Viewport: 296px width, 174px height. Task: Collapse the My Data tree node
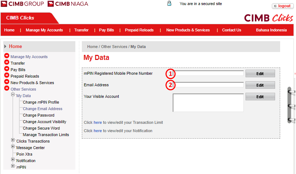13,94
